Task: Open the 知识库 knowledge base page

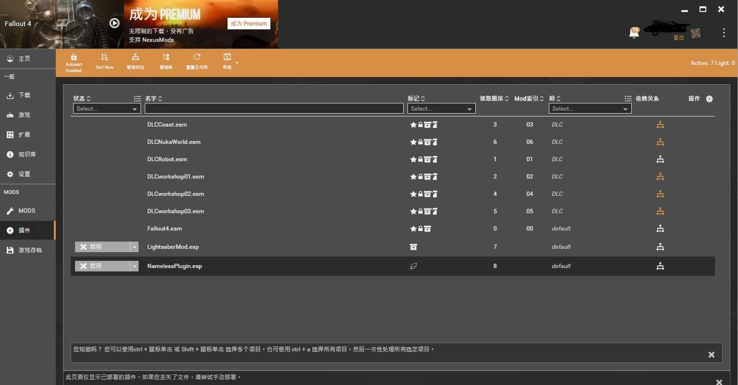Action: point(28,154)
